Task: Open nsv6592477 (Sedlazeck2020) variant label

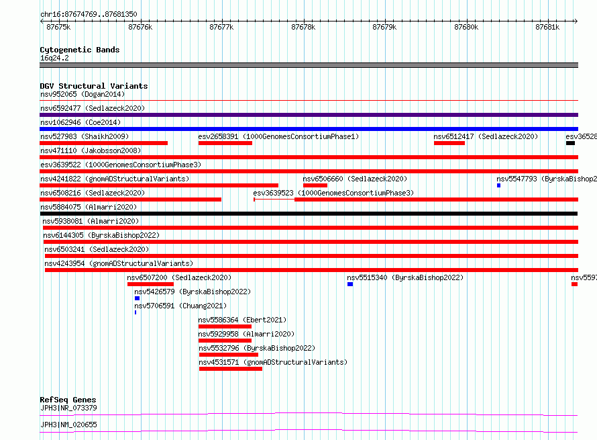Action: (93, 108)
